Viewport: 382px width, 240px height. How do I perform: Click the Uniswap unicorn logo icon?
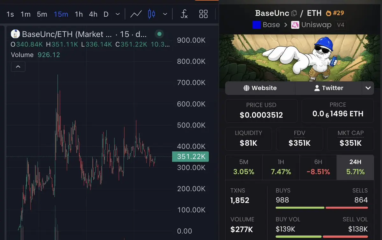tap(295, 25)
